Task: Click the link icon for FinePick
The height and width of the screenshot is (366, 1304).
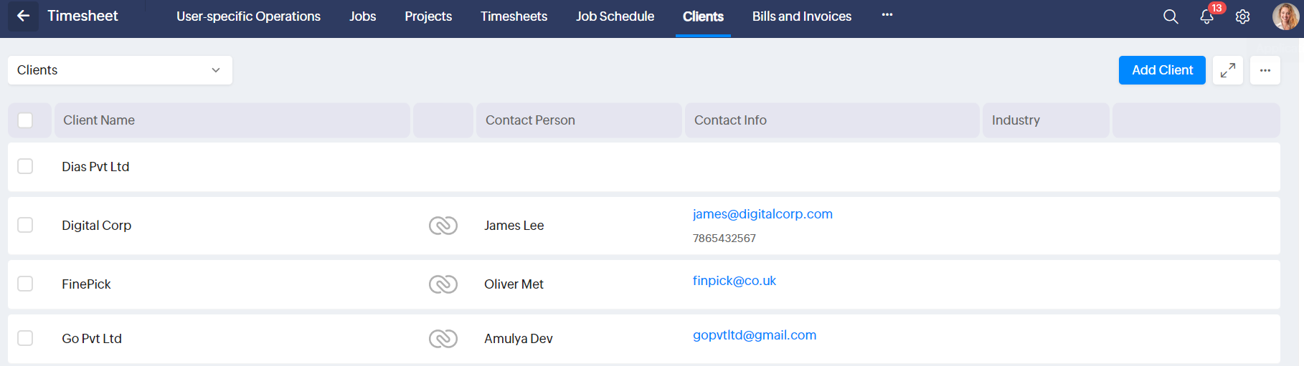Action: [x=443, y=284]
